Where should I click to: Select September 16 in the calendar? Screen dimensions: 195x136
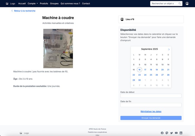point(139,70)
